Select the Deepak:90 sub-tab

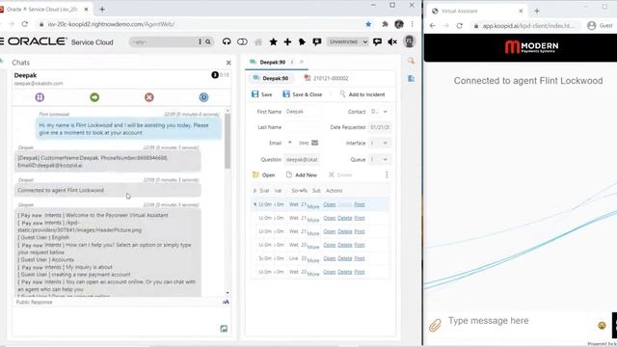pyautogui.click(x=271, y=78)
